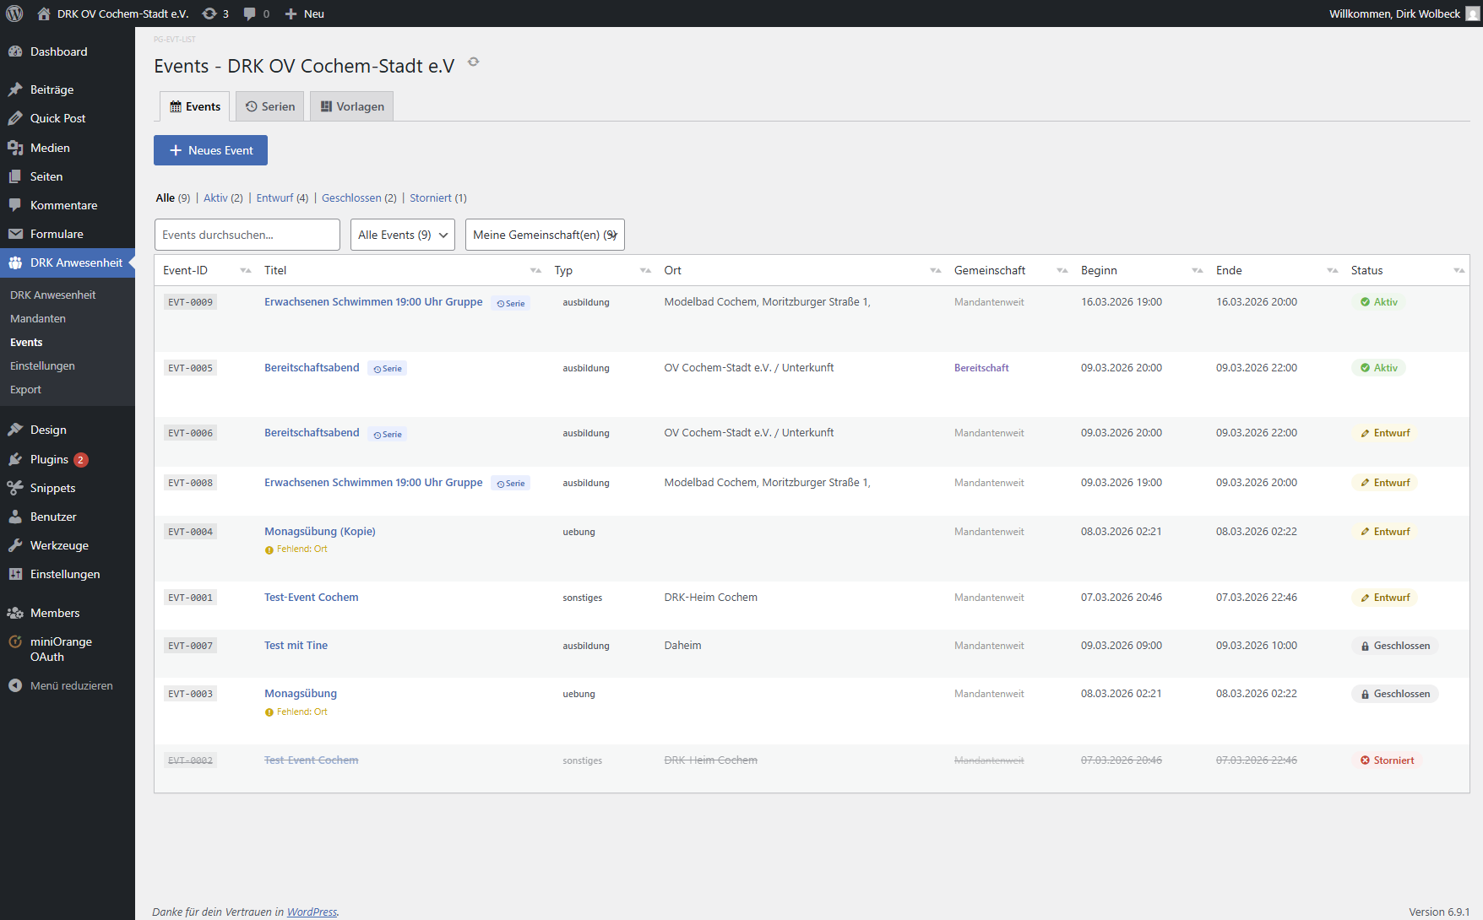Click the DRK Anwesenheit group icon

tap(15, 262)
